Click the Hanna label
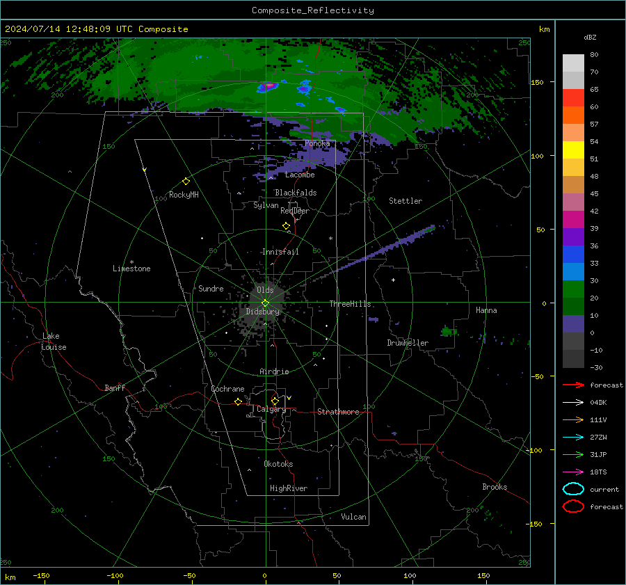This screenshot has height=585, width=626. coord(486,310)
